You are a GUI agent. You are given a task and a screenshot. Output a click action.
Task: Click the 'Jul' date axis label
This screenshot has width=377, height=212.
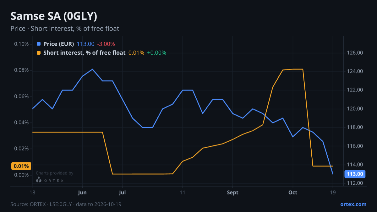click(x=123, y=192)
